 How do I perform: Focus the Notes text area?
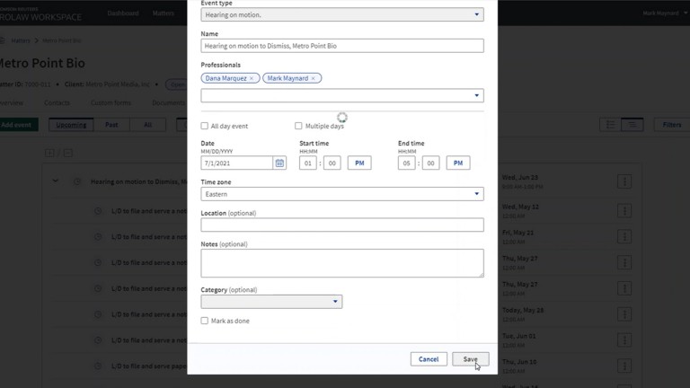click(341, 262)
